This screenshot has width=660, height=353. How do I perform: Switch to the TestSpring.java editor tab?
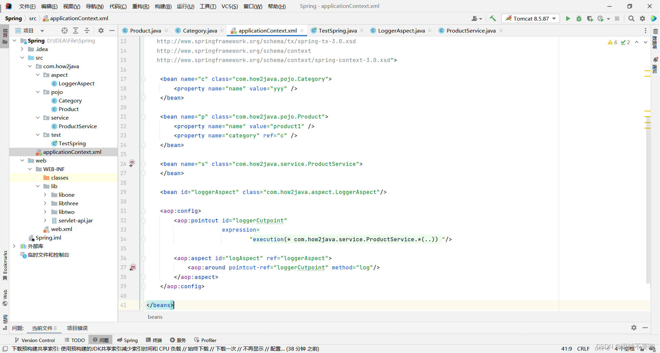[337, 31]
